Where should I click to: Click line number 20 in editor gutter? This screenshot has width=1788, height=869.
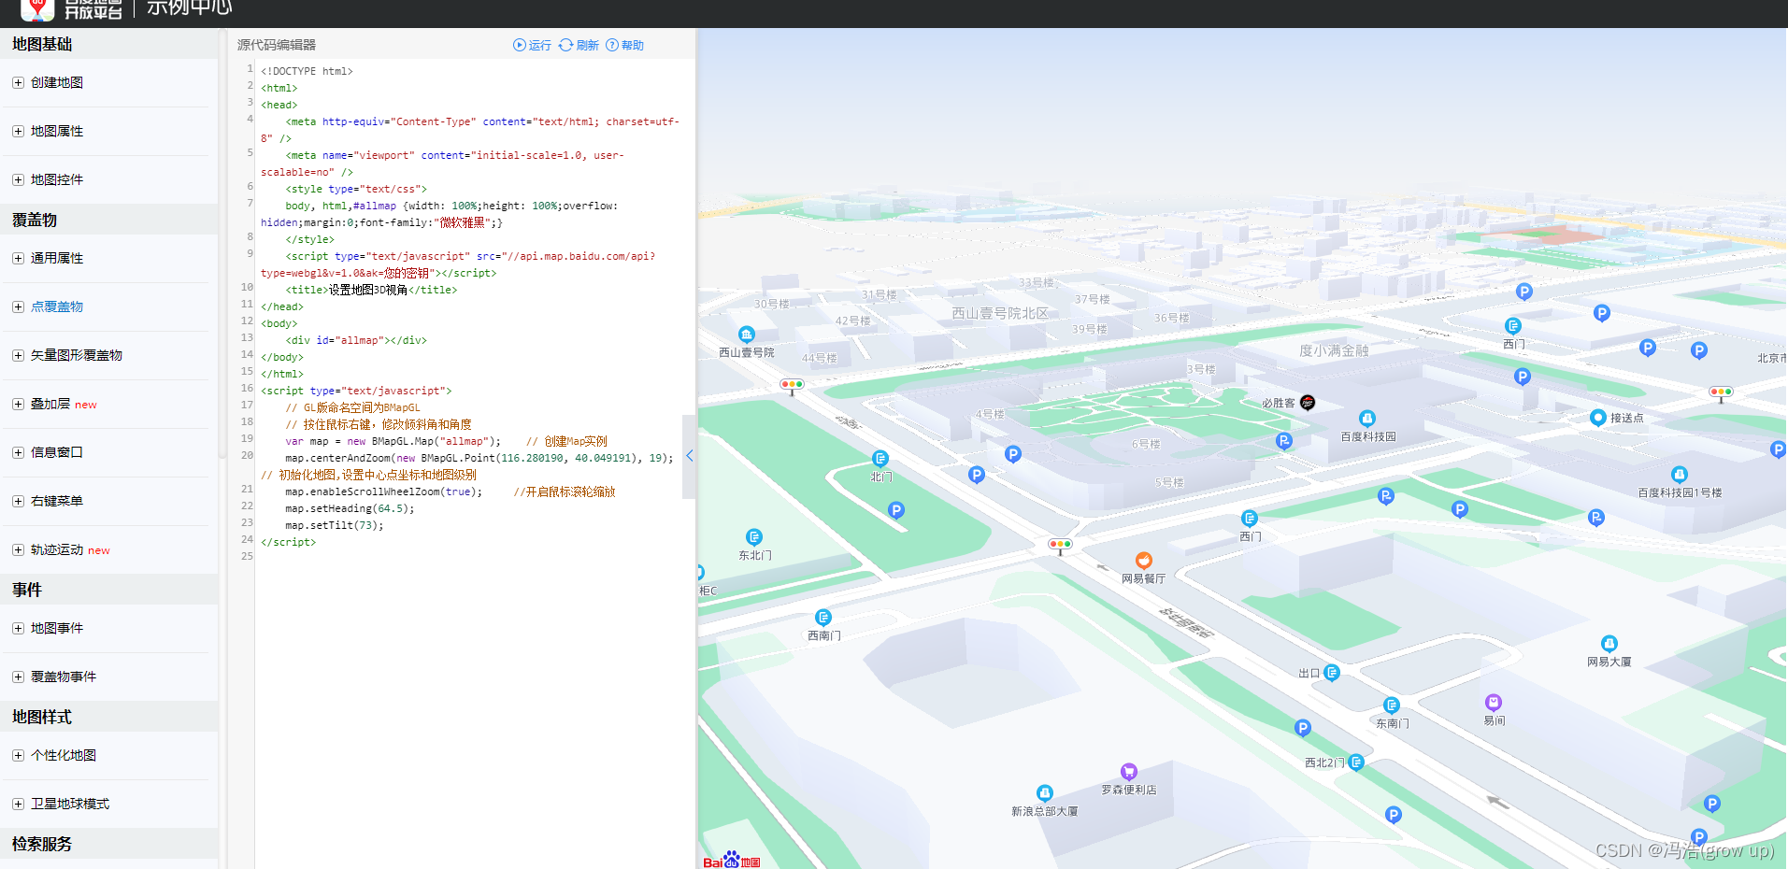(247, 455)
